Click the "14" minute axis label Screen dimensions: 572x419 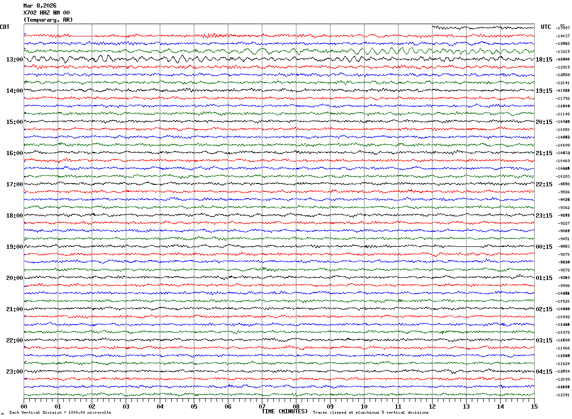(x=500, y=406)
